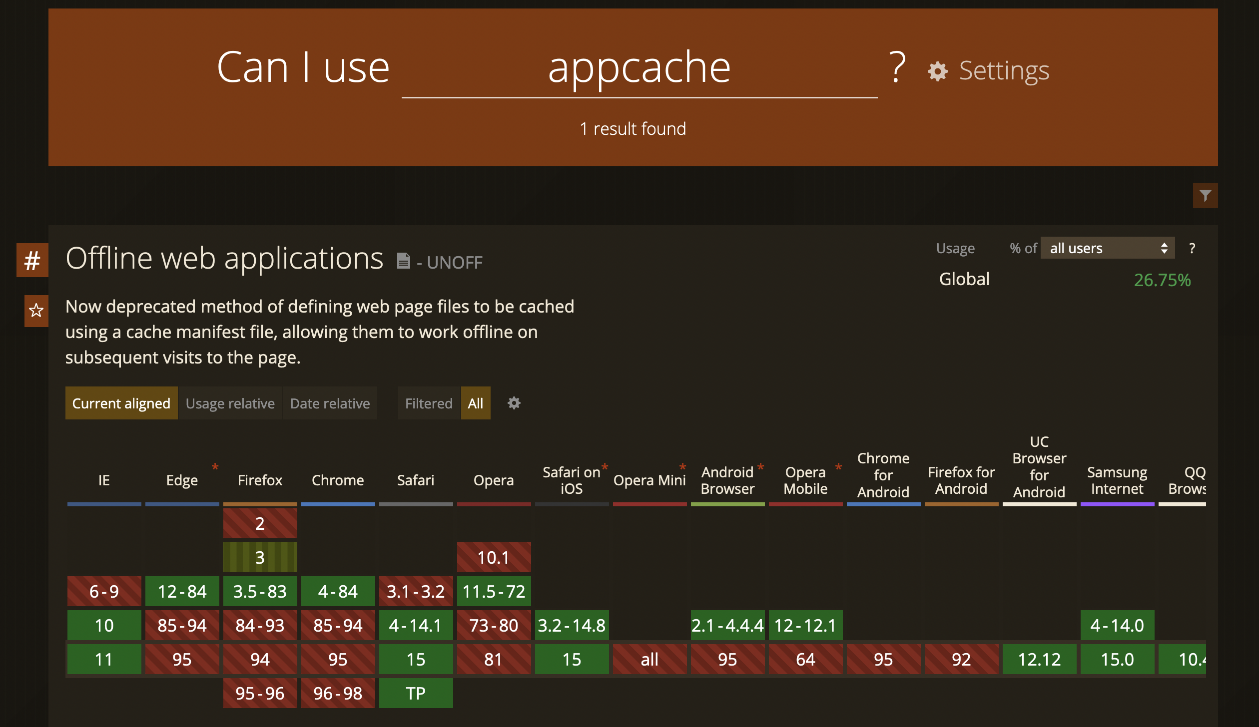Click the Settings link text
Image resolution: width=1259 pixels, height=727 pixels.
point(1004,70)
